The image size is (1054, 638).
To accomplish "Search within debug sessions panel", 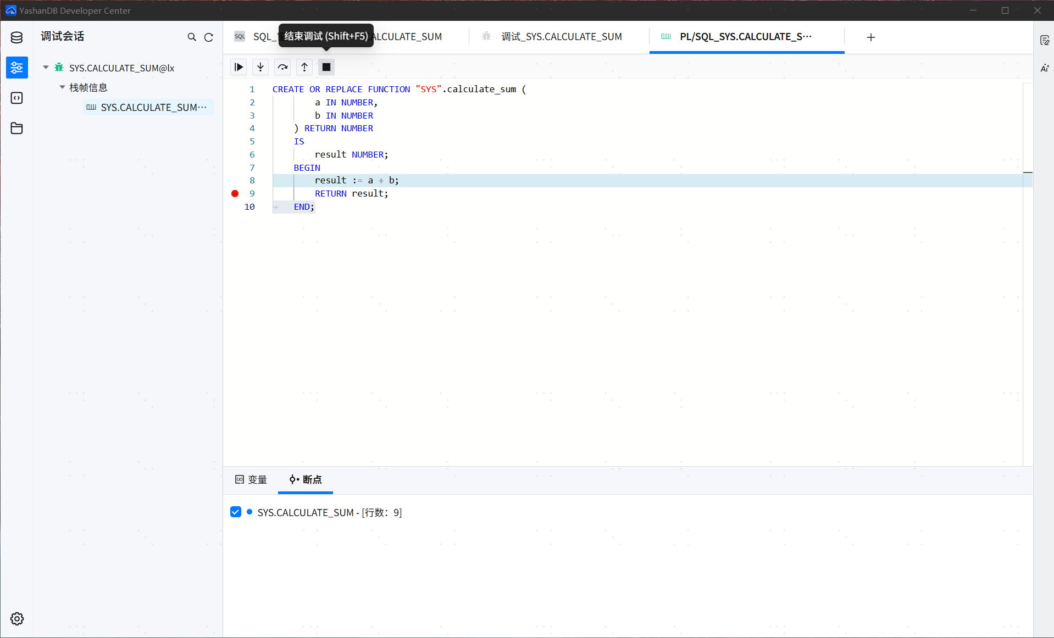I will pos(192,37).
